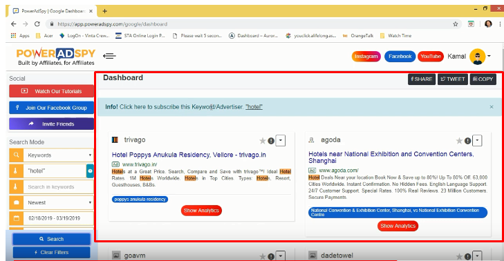The width and height of the screenshot is (504, 261).
Task: Open a new browser tab
Action: (x=105, y=11)
